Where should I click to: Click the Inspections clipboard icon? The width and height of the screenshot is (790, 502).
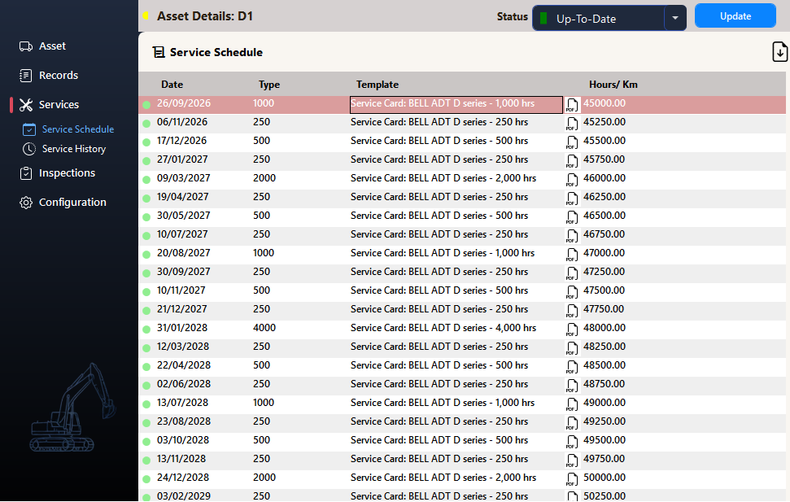pos(26,173)
